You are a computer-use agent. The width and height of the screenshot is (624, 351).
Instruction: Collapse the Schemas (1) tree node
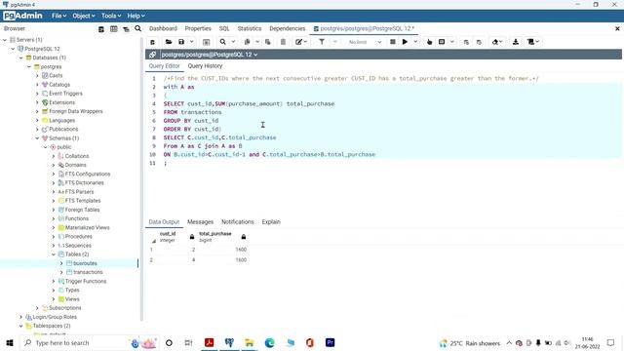point(37,138)
